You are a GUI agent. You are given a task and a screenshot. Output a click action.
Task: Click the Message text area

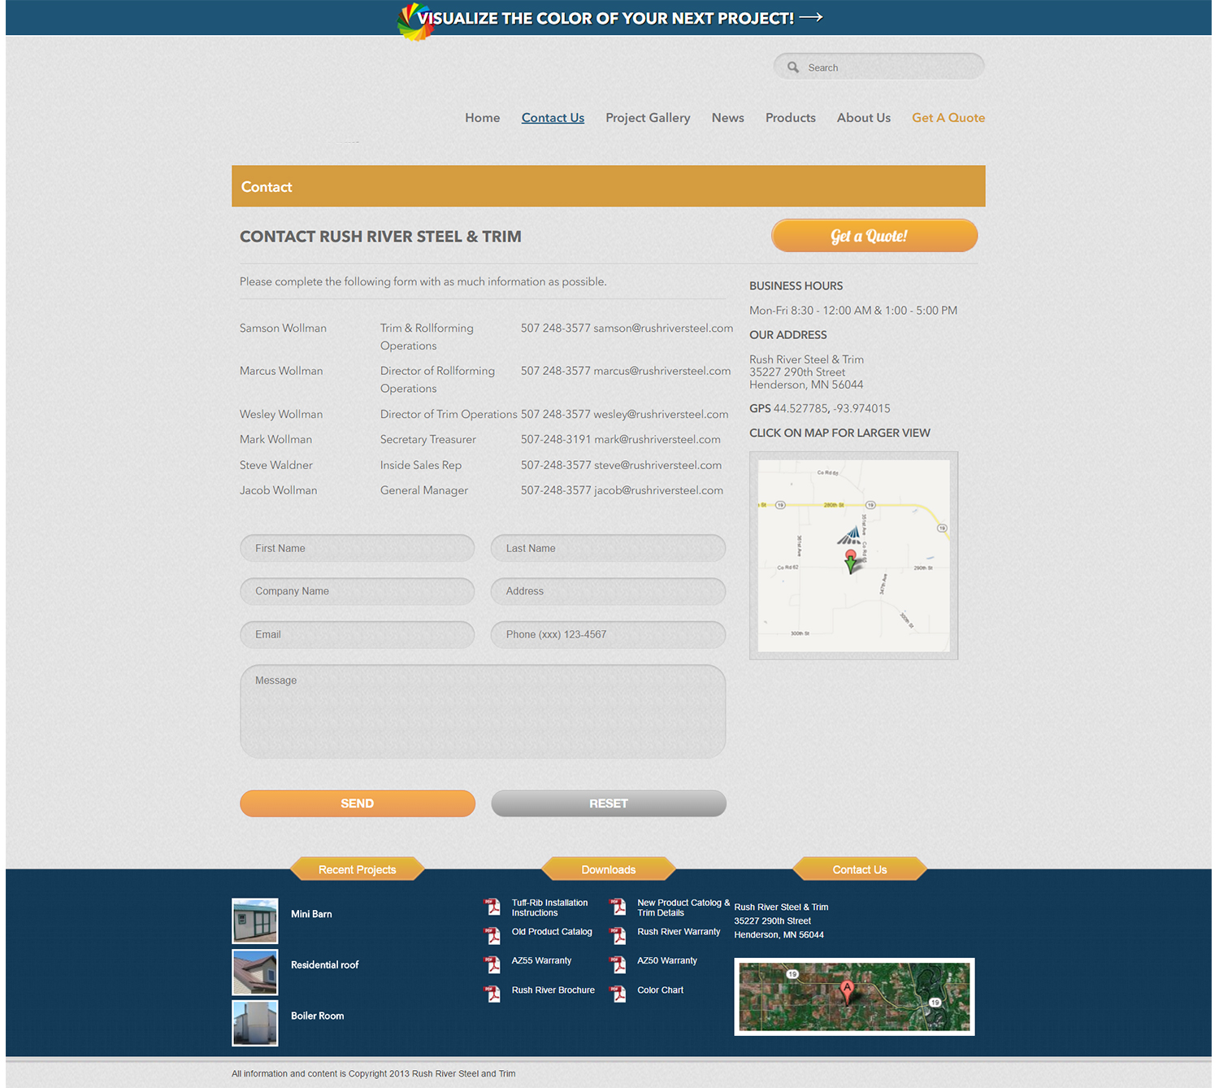tap(483, 712)
